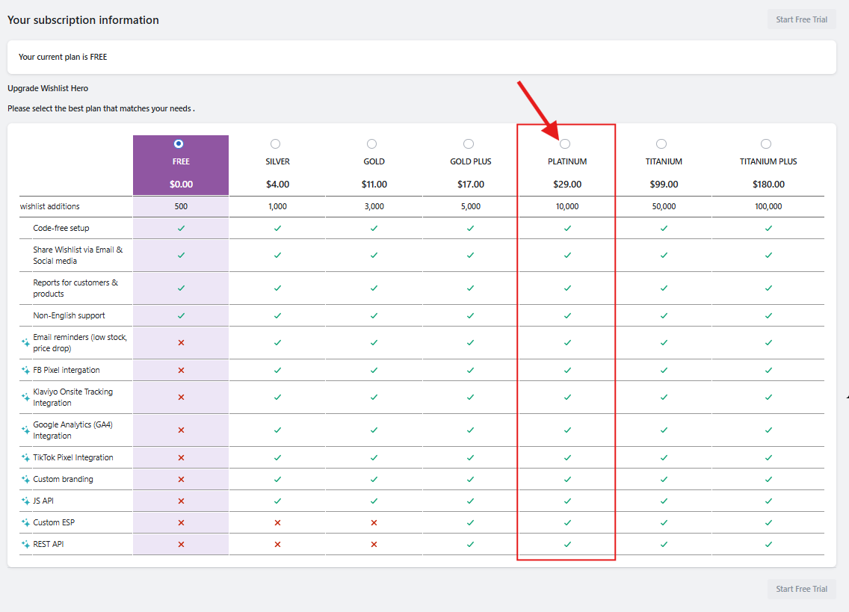Click the check mark for JS API under Silver

coord(278,501)
